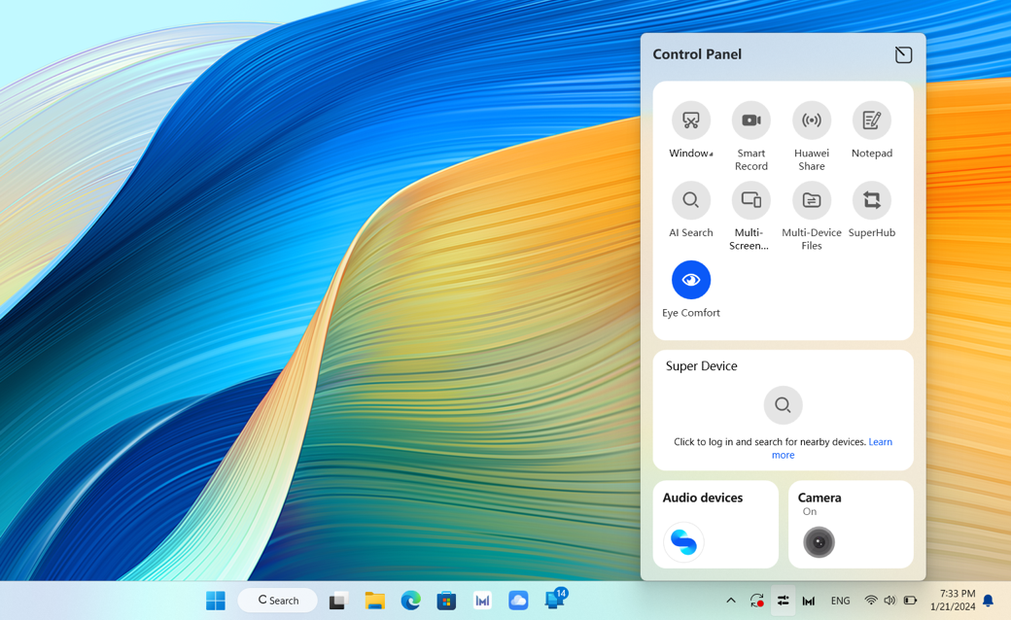Launch the Notepad shortcut
1011x620 pixels.
coord(872,121)
